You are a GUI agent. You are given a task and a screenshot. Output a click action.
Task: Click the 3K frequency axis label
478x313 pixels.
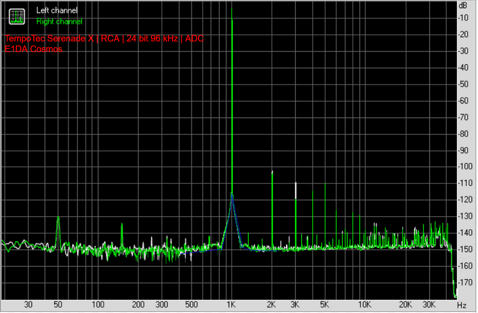[x=295, y=305]
